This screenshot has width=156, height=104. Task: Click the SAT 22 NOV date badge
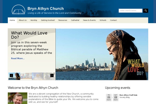116,97
